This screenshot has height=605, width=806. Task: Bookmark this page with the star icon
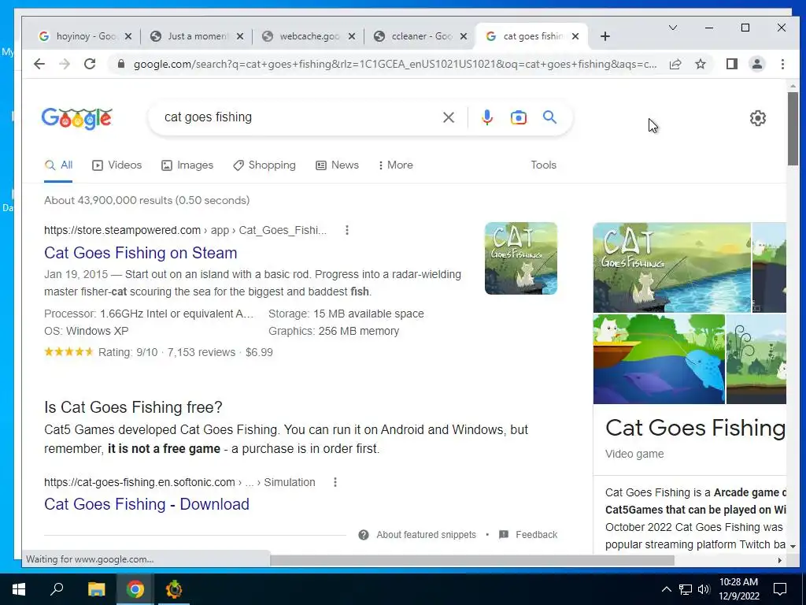[x=700, y=64]
